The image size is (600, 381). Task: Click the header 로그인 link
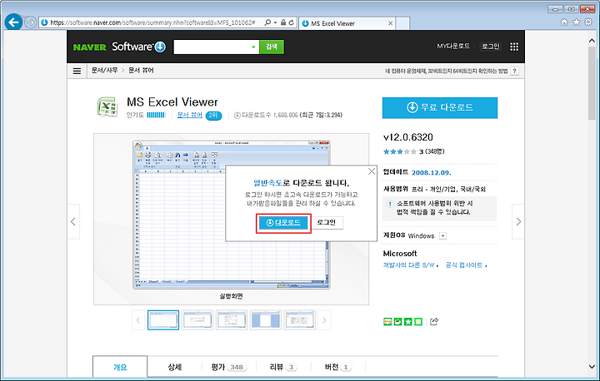(x=491, y=47)
